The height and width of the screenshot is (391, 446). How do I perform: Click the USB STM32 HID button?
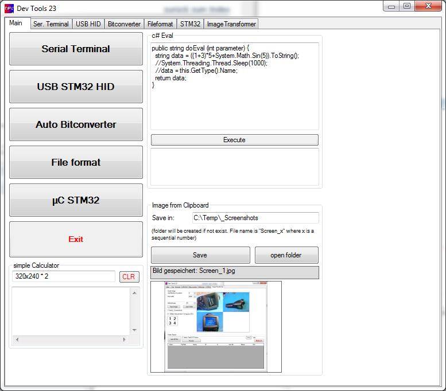point(76,87)
